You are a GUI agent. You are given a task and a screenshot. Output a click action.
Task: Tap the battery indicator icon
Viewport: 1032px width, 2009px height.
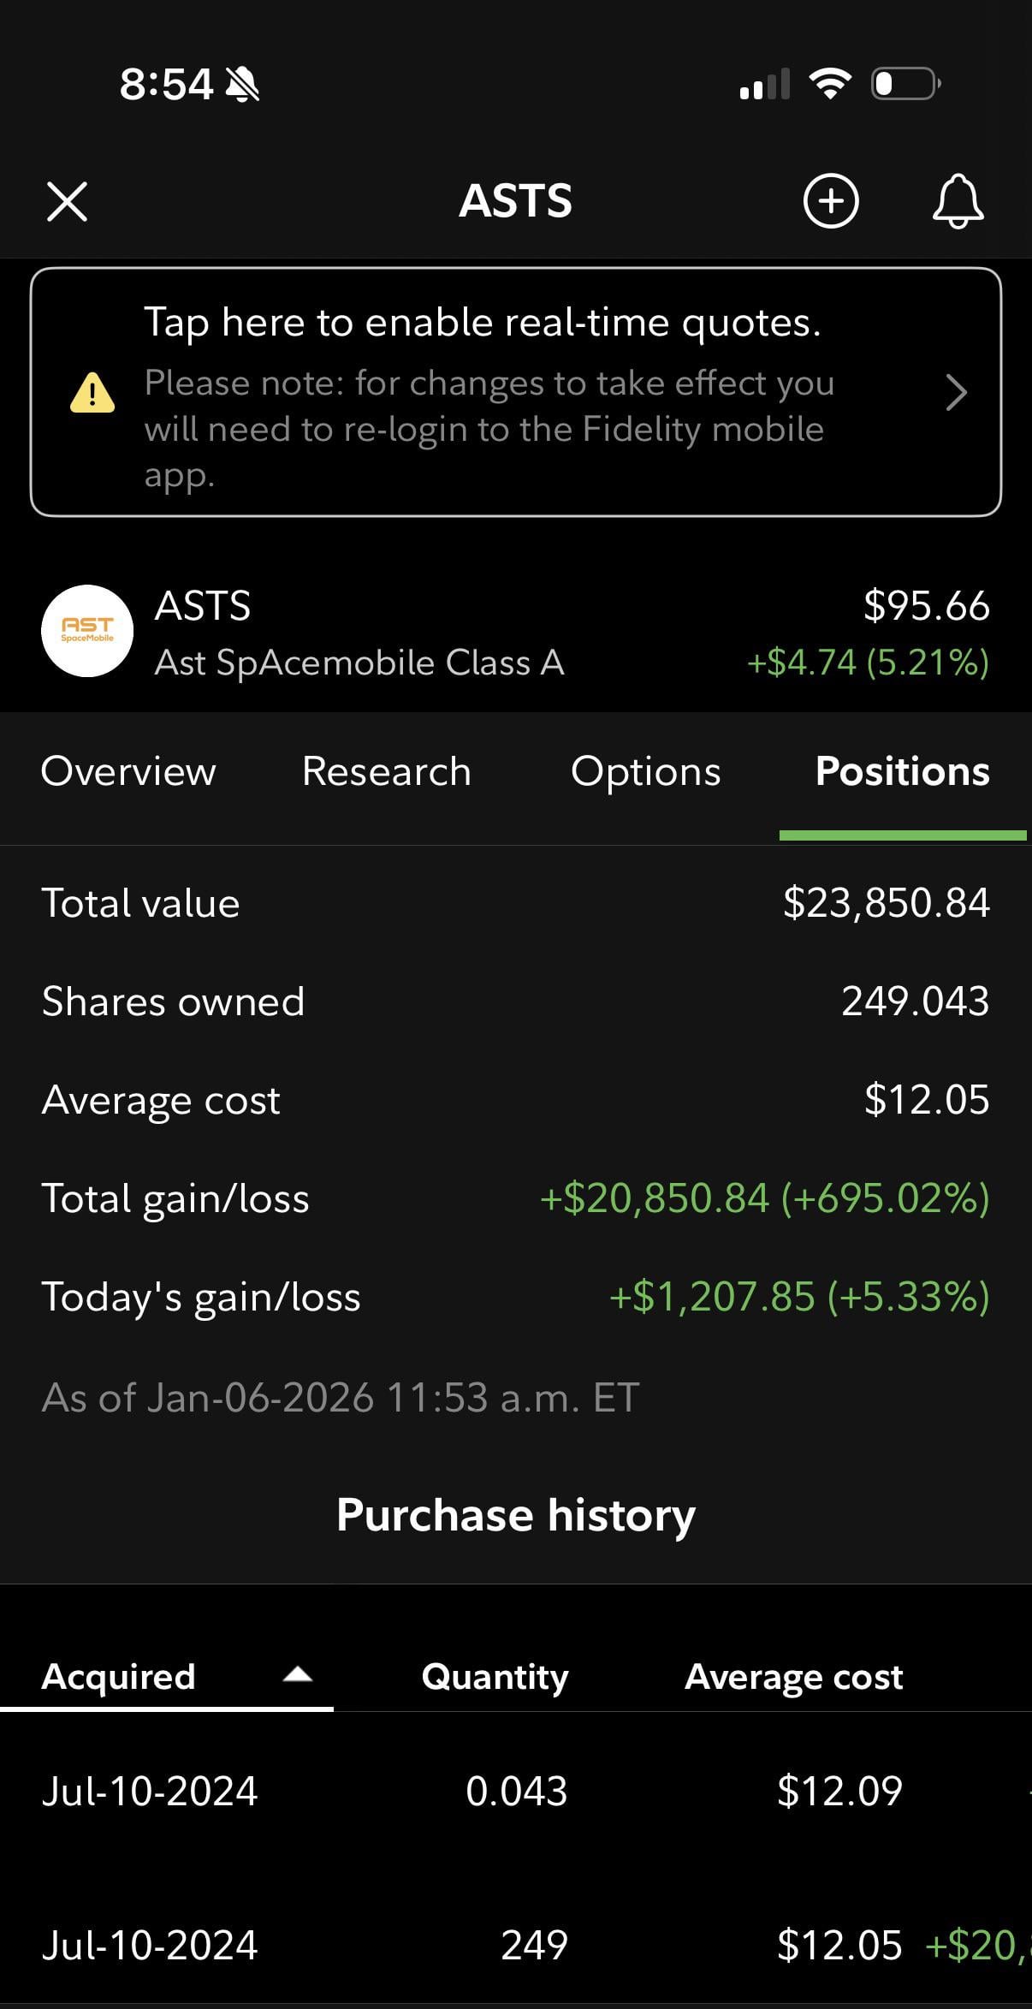tap(905, 84)
